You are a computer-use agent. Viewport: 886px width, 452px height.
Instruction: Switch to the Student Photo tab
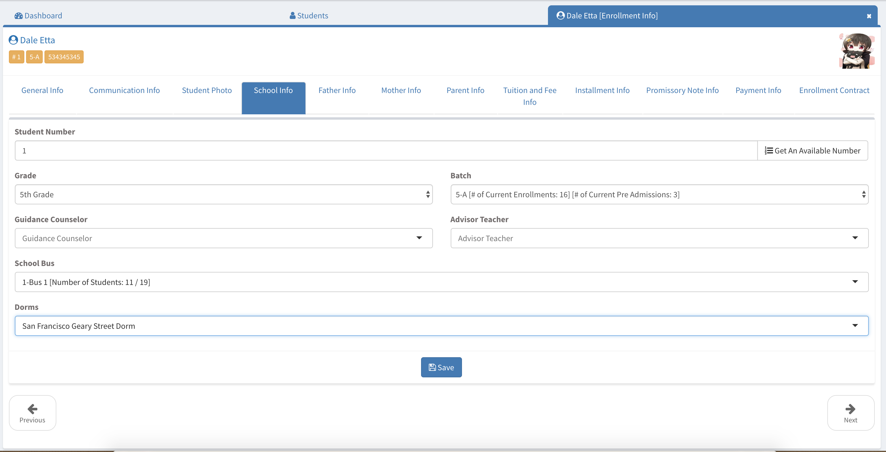pyautogui.click(x=207, y=98)
